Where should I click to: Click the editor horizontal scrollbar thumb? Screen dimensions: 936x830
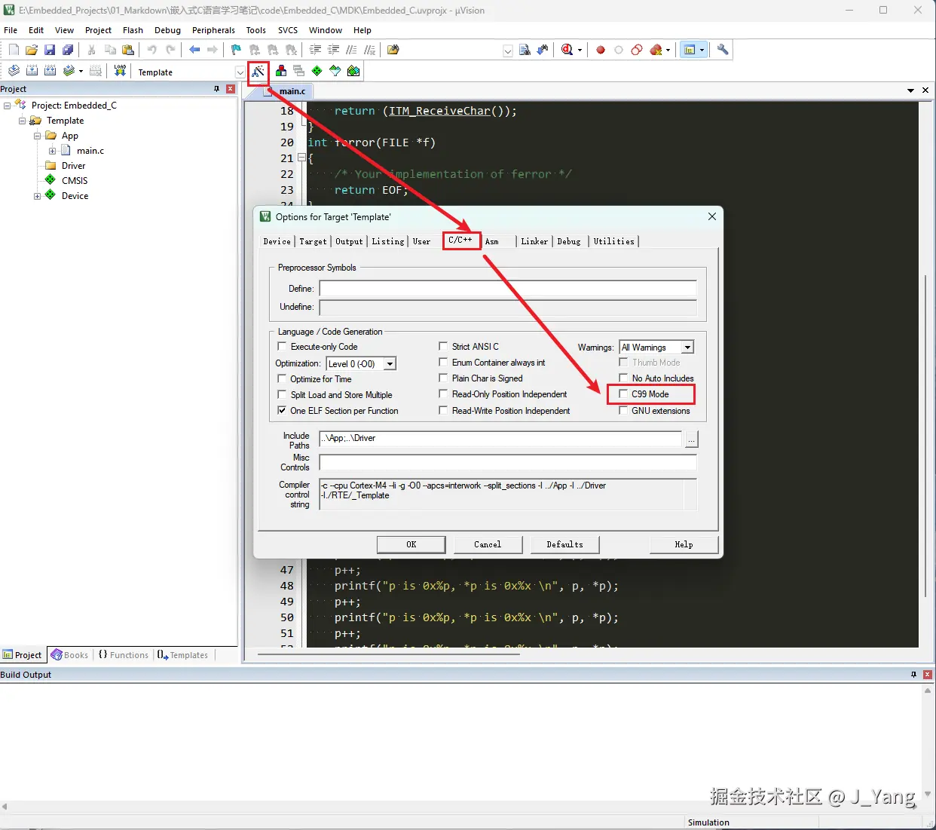pyautogui.click(x=389, y=654)
